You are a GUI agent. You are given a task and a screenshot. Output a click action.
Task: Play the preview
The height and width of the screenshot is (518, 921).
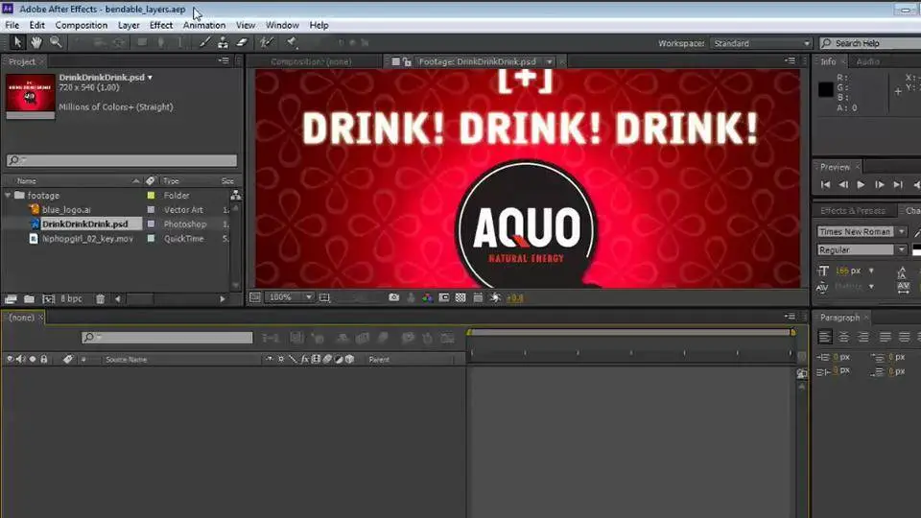tap(862, 184)
